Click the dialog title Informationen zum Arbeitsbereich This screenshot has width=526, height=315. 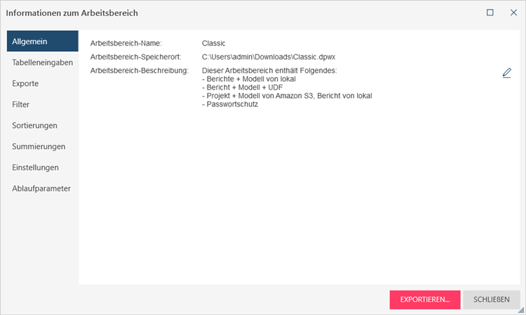(x=72, y=13)
